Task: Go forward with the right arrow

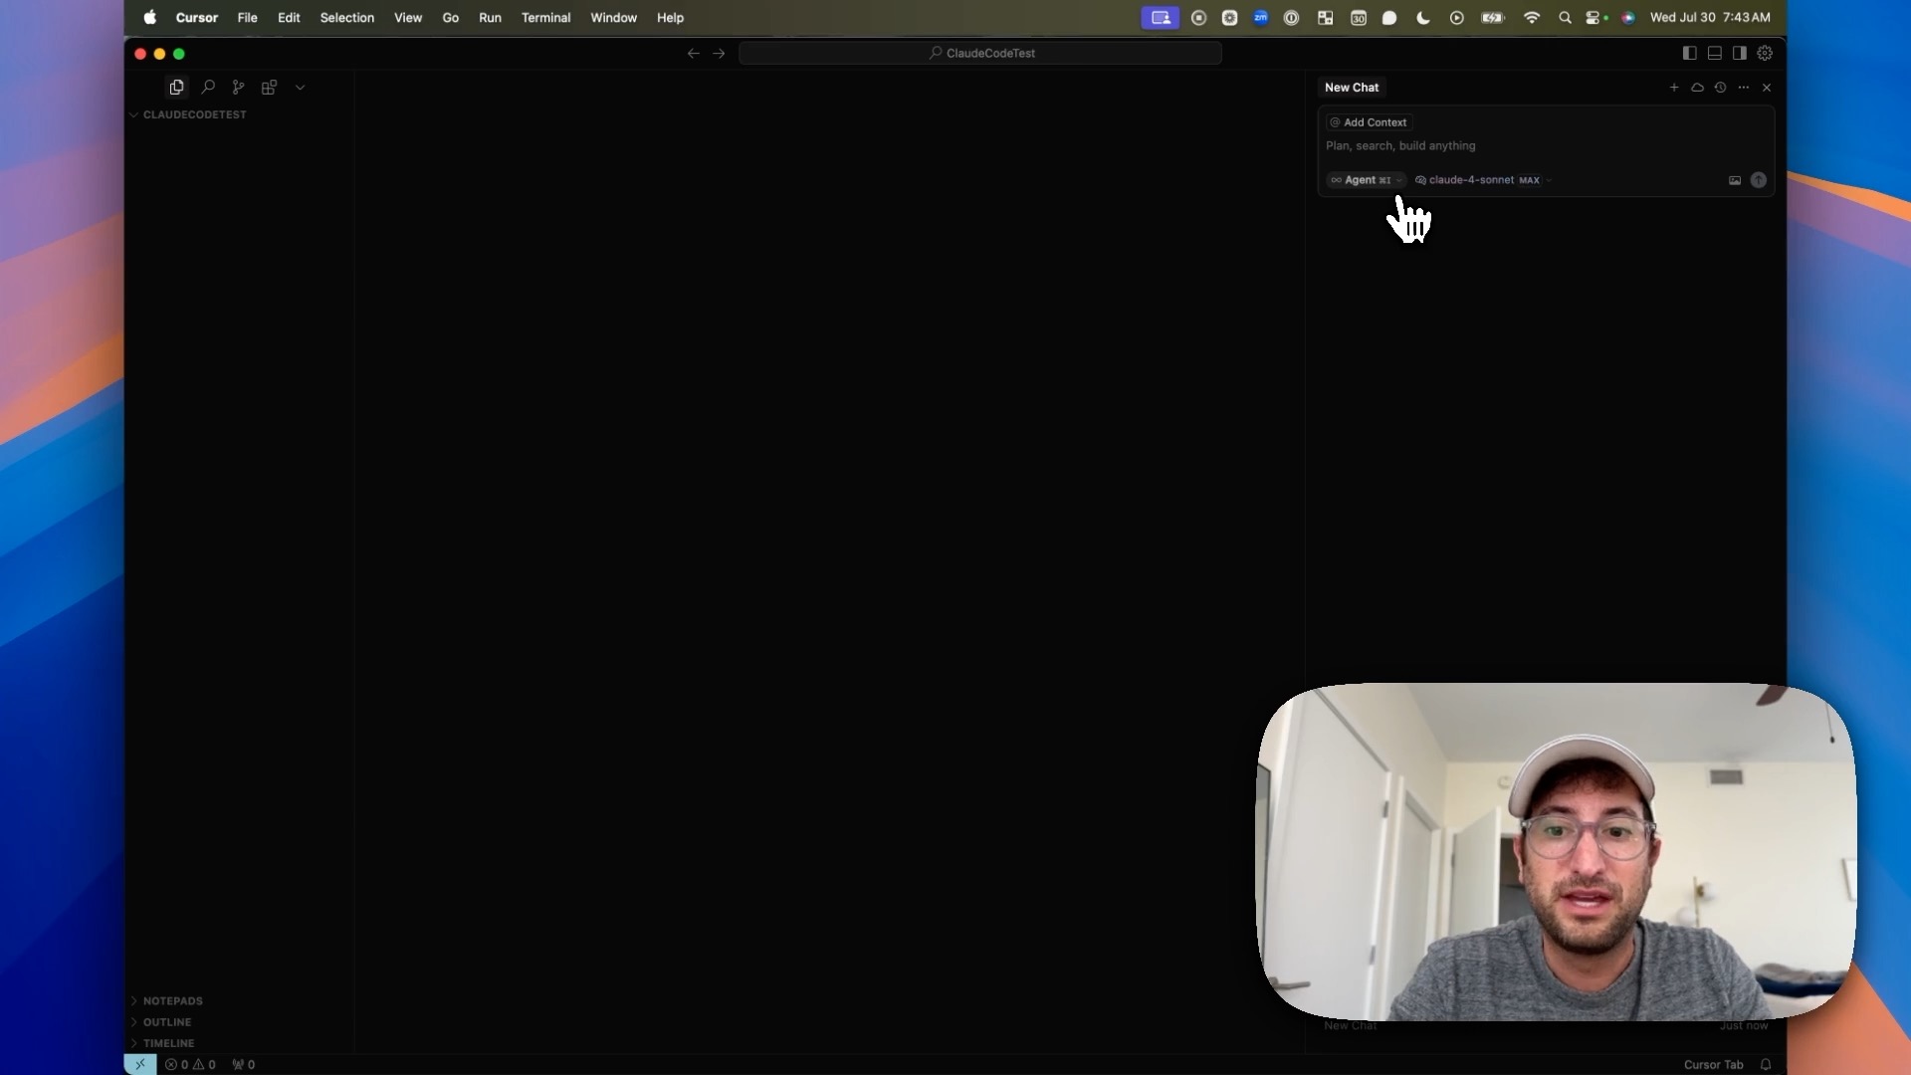Action: 719,53
